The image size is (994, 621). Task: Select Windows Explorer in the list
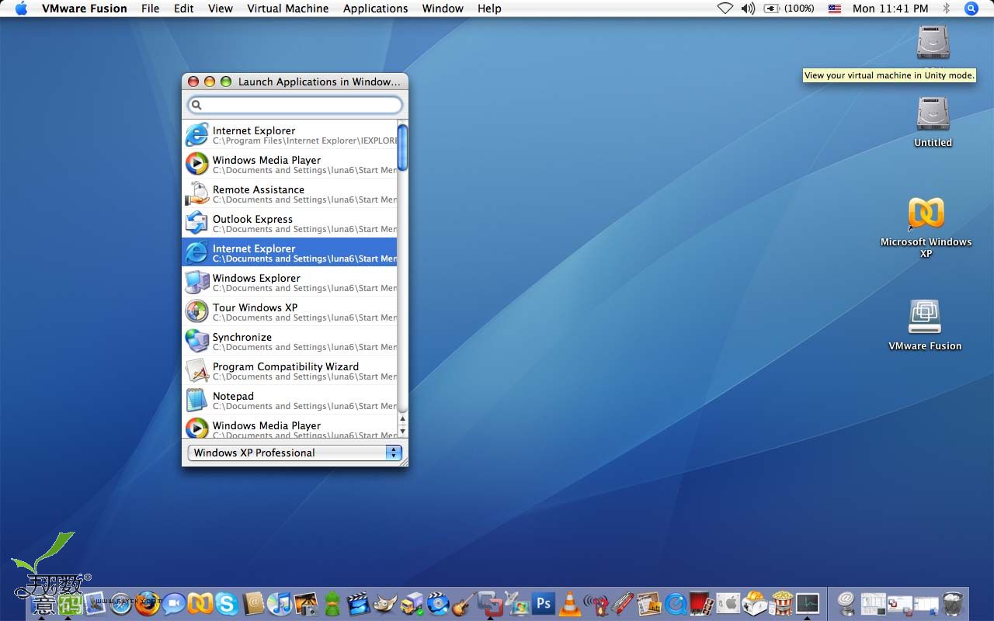pyautogui.click(x=290, y=282)
